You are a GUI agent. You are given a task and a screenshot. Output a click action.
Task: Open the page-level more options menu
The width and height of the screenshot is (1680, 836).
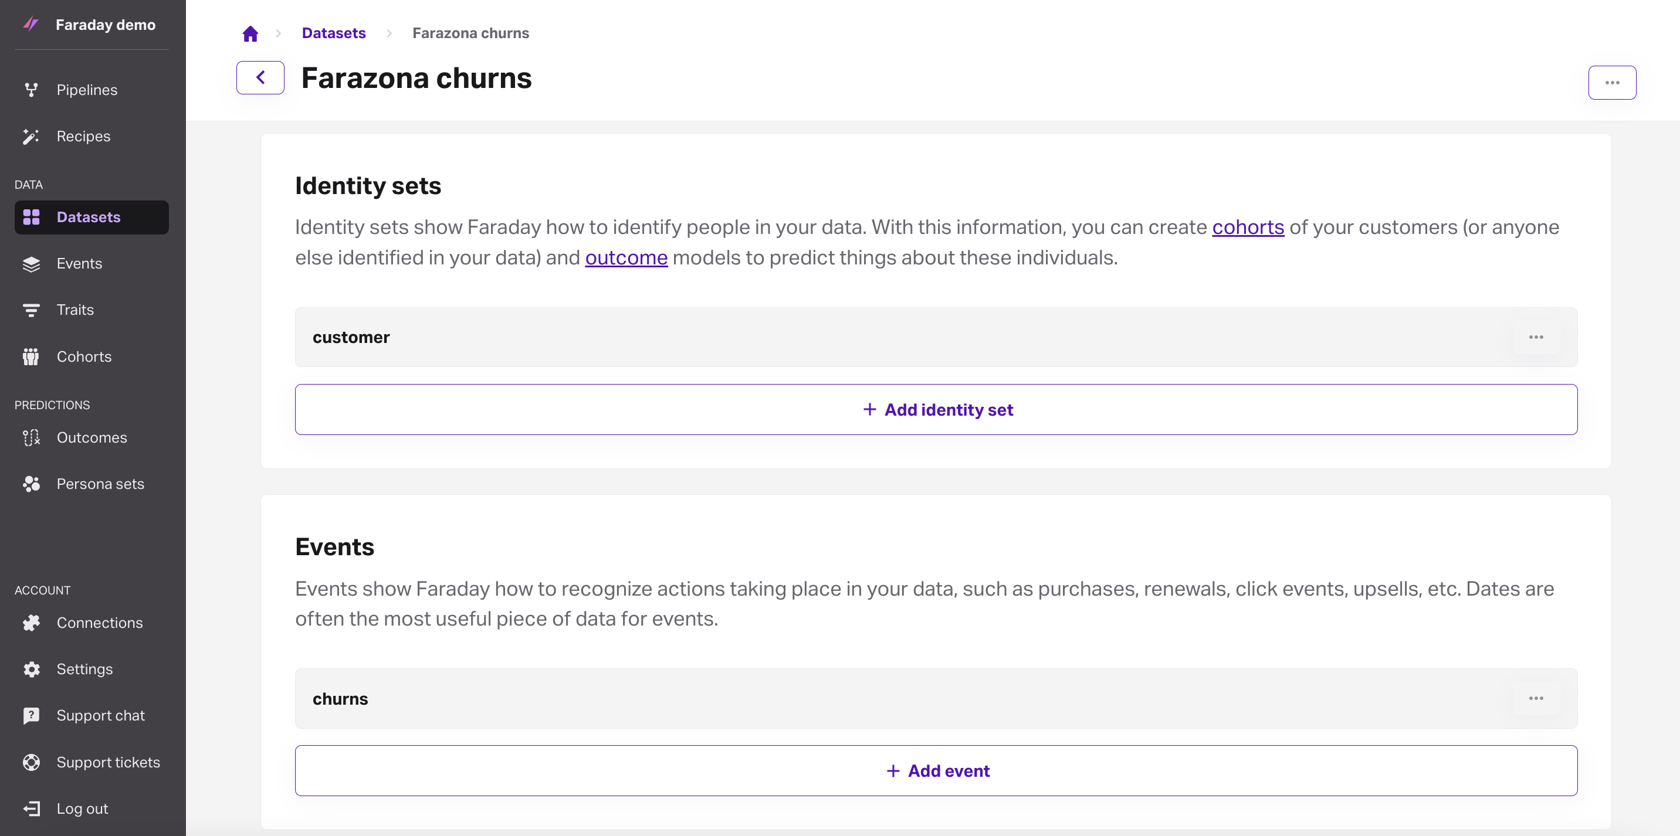[1611, 83]
